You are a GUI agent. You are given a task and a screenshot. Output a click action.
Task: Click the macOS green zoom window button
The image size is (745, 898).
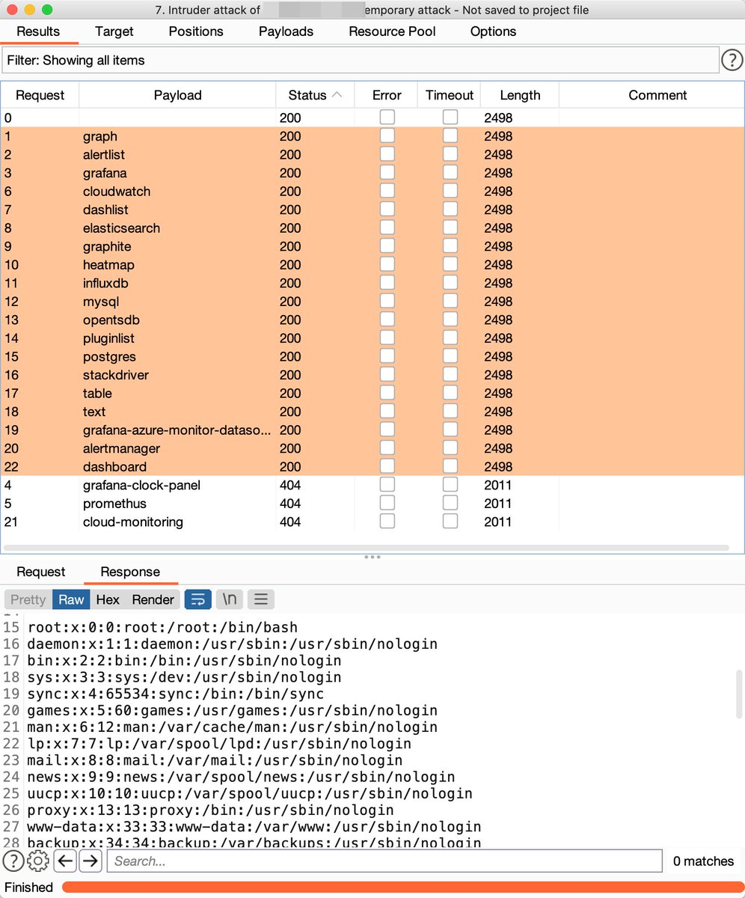[x=47, y=10]
